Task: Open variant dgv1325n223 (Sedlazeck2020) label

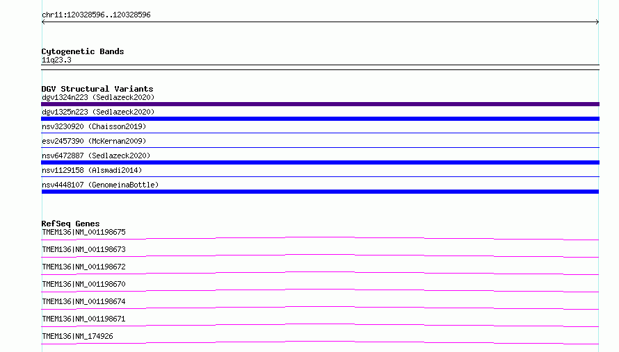Action: [98, 112]
